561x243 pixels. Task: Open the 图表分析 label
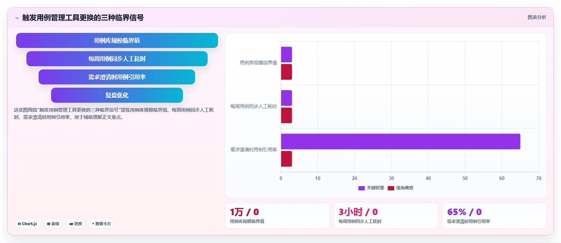(537, 17)
